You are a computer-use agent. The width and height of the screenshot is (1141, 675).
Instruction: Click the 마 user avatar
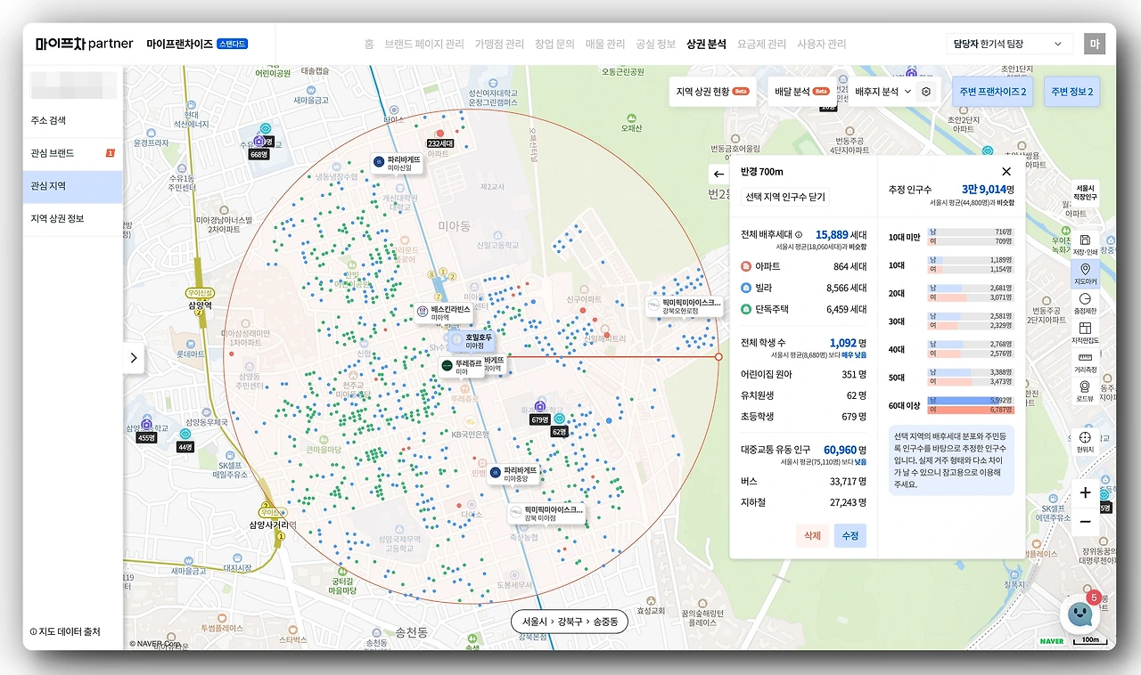click(x=1095, y=44)
